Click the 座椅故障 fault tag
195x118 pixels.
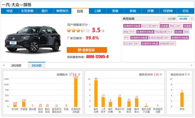coord(164,43)
